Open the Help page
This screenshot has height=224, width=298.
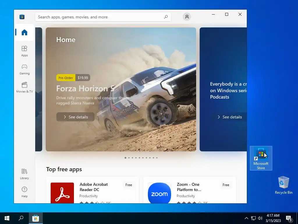[24, 192]
